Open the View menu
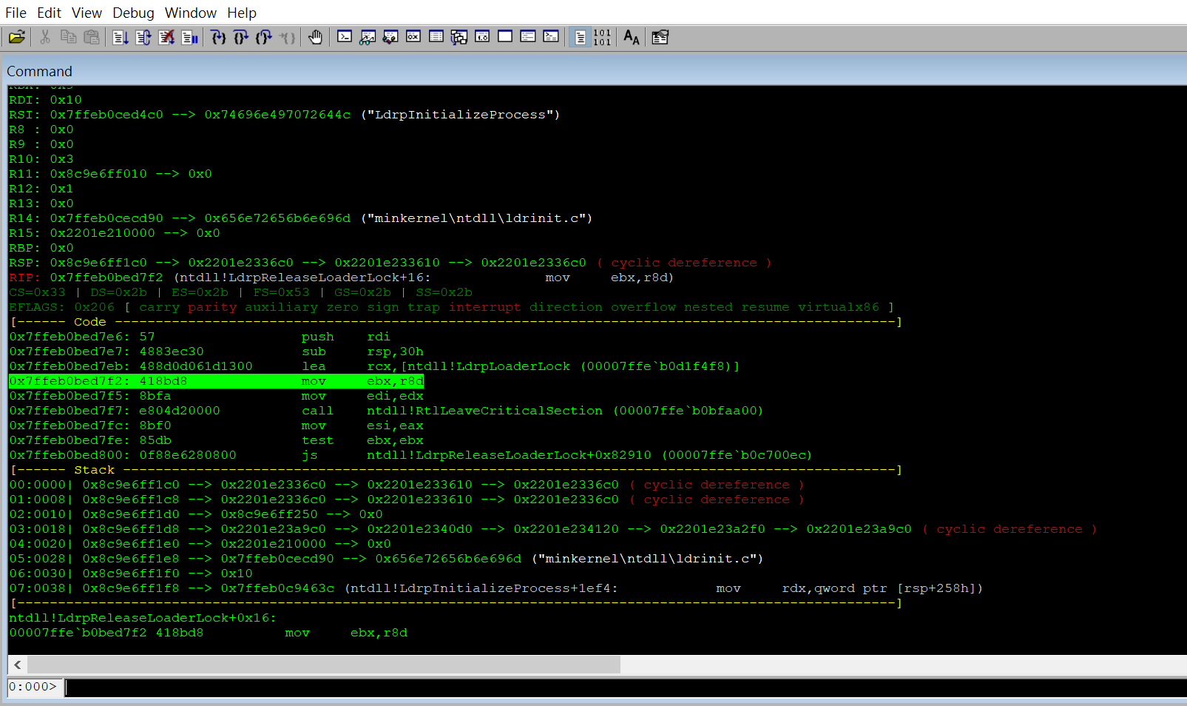The height and width of the screenshot is (706, 1187). coord(87,13)
